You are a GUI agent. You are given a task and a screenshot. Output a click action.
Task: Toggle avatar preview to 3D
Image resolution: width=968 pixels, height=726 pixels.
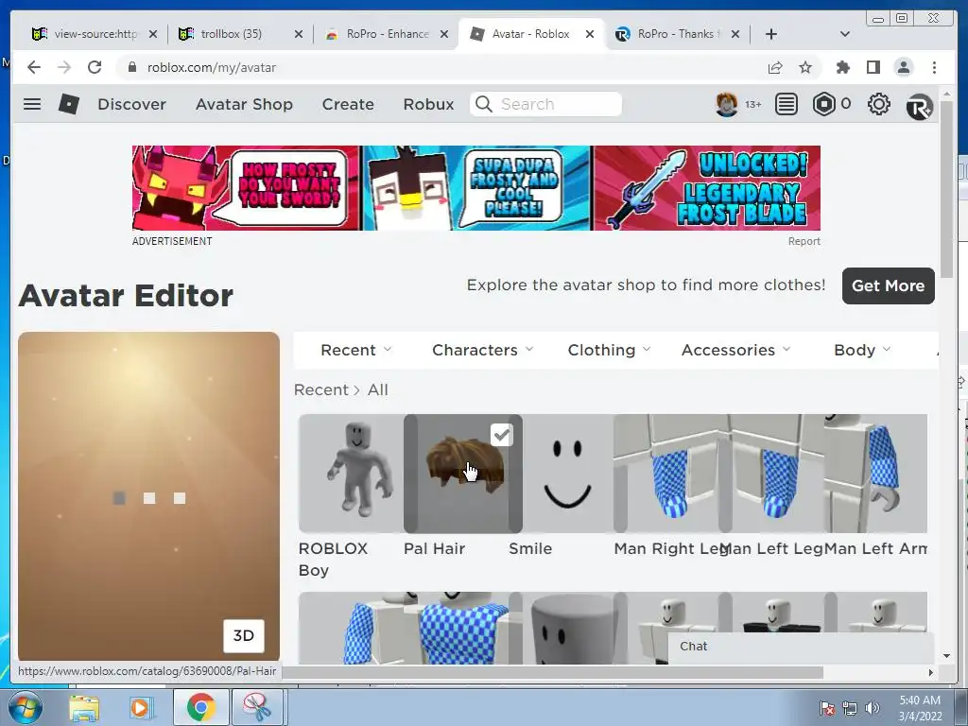coord(243,636)
